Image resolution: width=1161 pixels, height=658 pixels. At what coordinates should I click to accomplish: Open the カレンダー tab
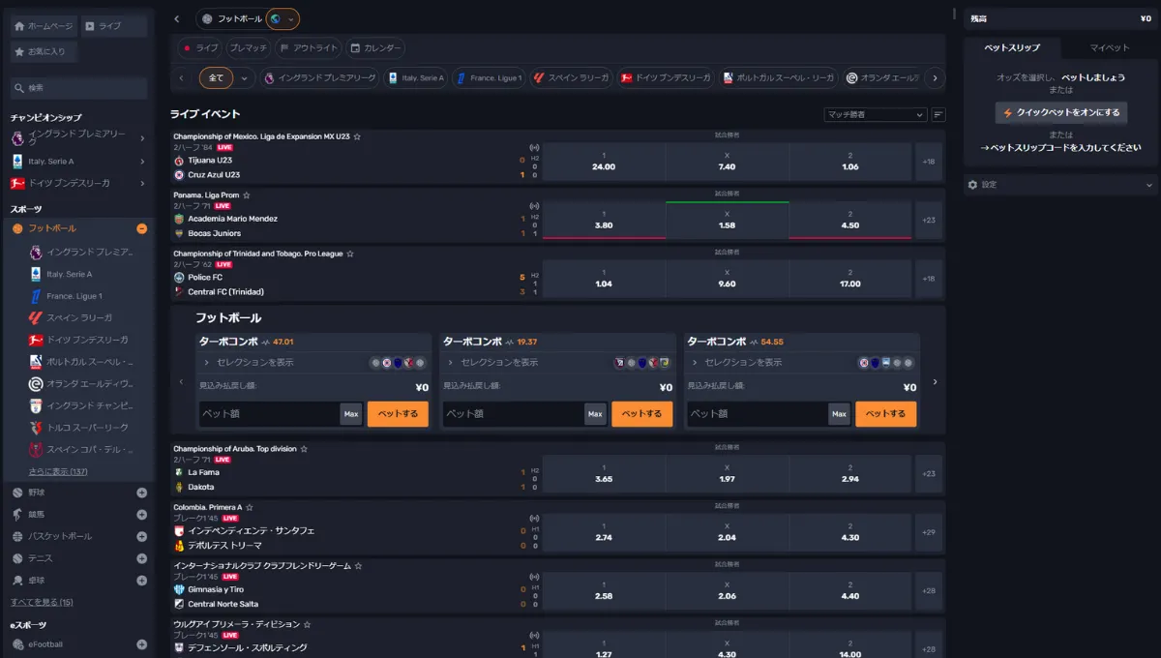tap(375, 47)
